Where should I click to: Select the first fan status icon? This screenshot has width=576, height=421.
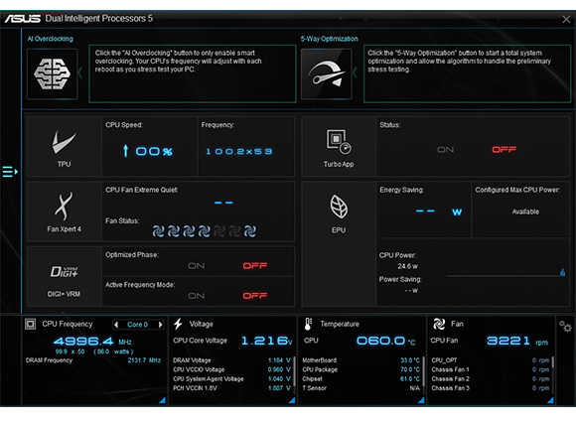158,231
